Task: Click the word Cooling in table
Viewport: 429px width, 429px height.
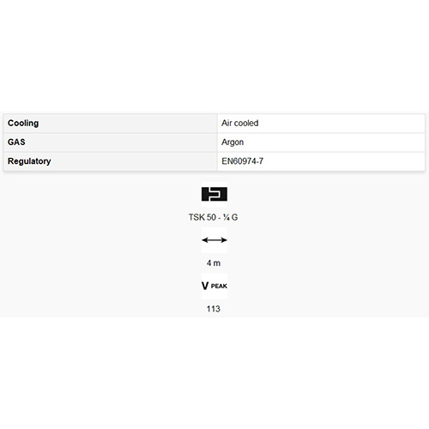Action: pyautogui.click(x=23, y=124)
